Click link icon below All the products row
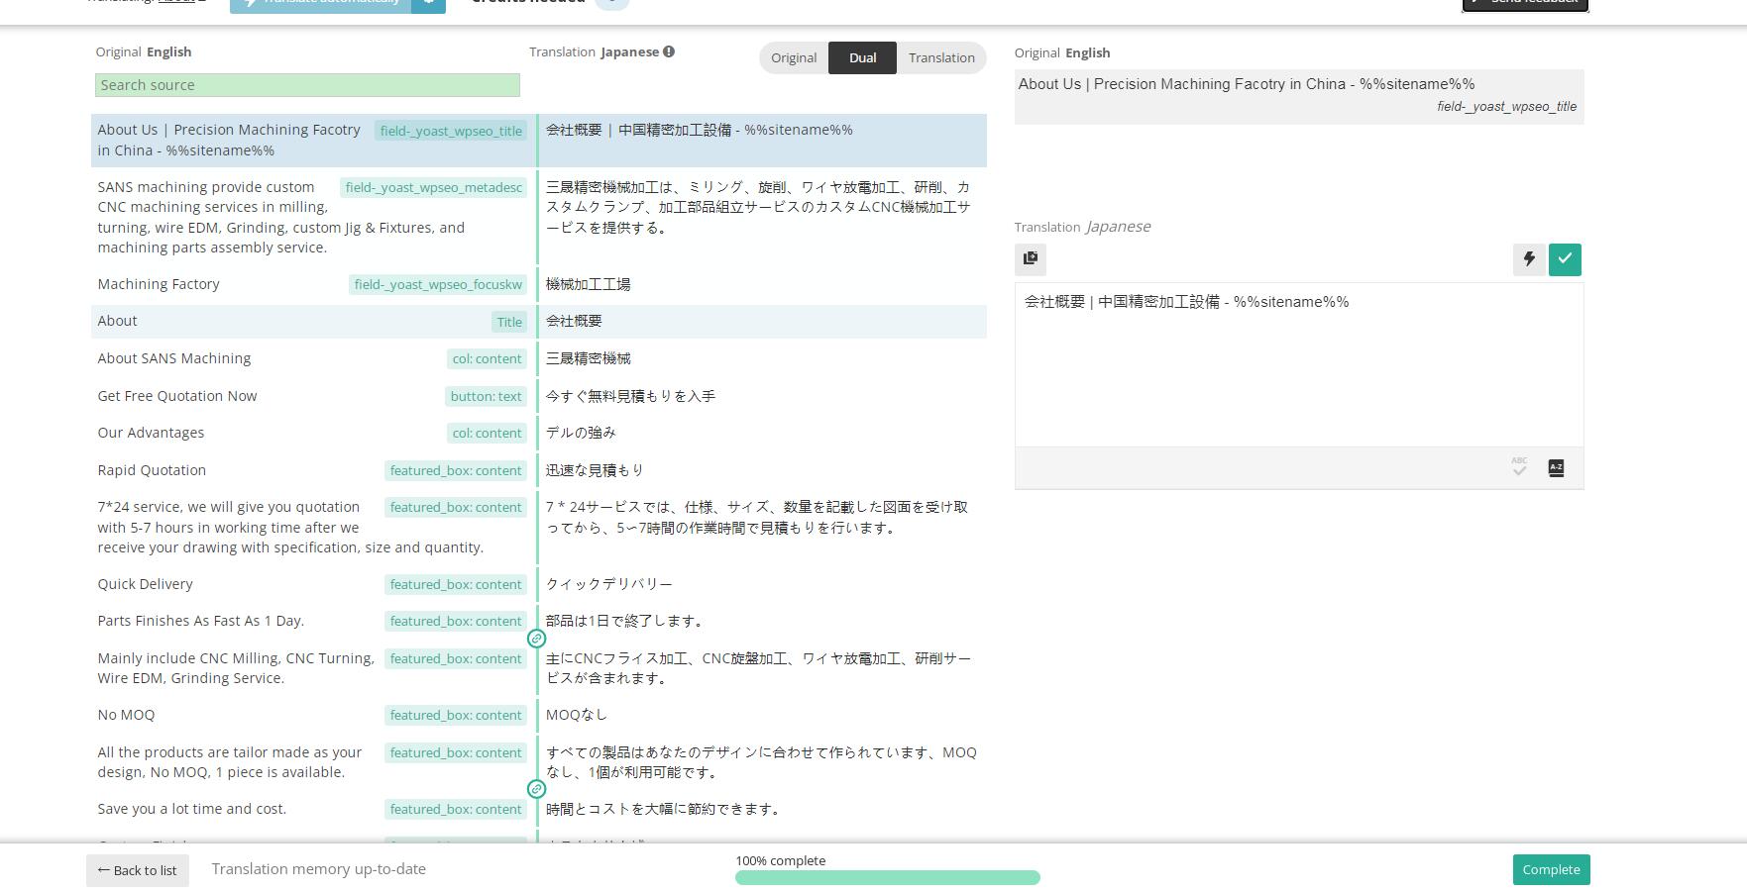 click(536, 789)
